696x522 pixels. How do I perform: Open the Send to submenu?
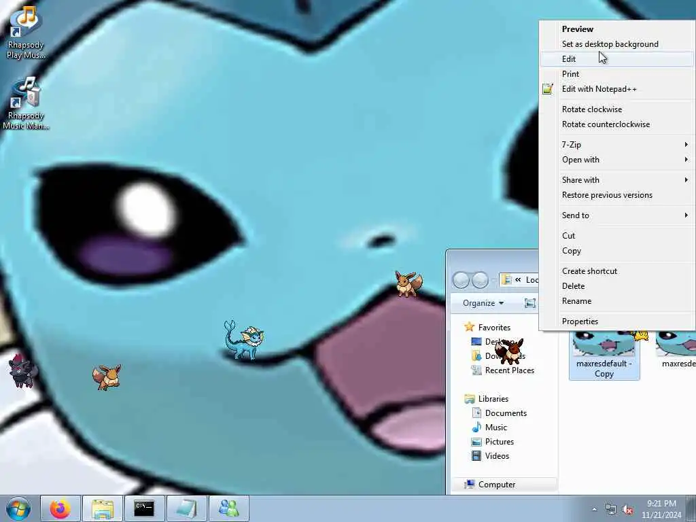click(x=617, y=215)
